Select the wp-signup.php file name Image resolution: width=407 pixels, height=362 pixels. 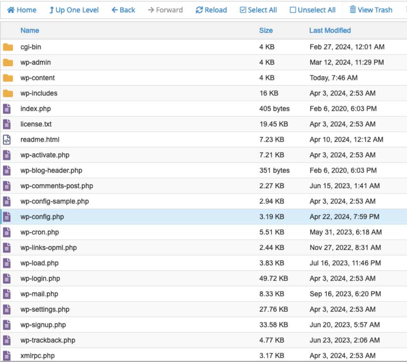pyautogui.click(x=44, y=325)
